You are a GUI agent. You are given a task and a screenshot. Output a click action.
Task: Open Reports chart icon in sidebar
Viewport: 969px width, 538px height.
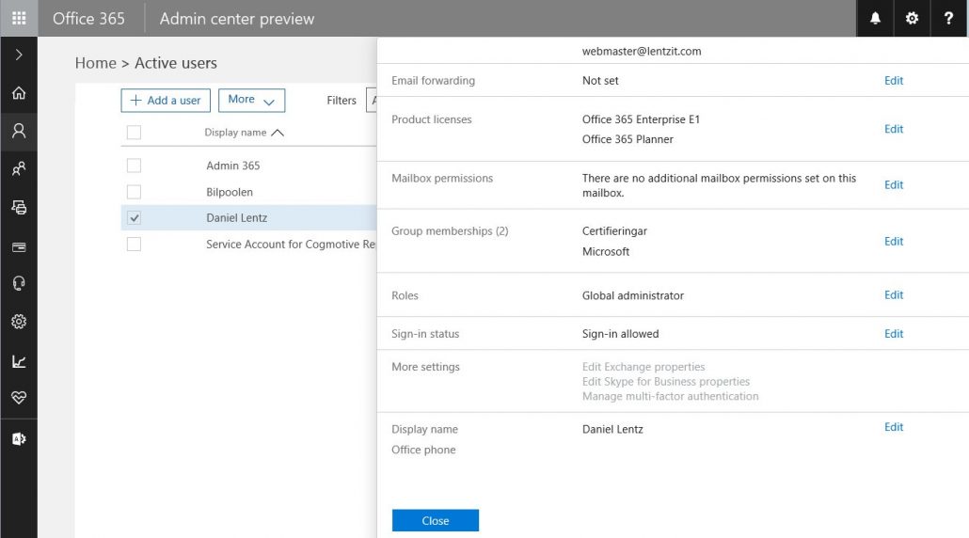coord(19,361)
